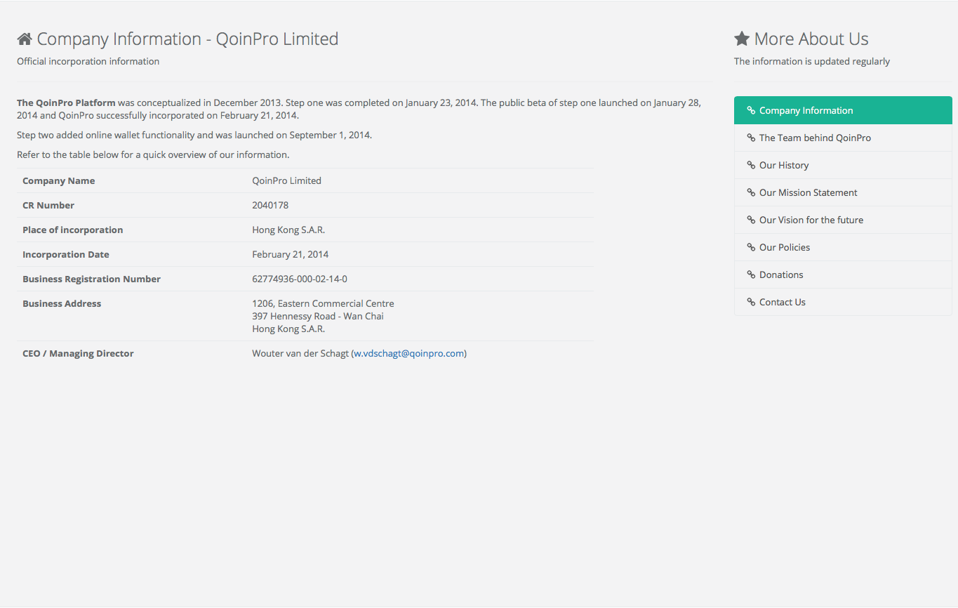Go to the Contact Us page

coord(843,302)
